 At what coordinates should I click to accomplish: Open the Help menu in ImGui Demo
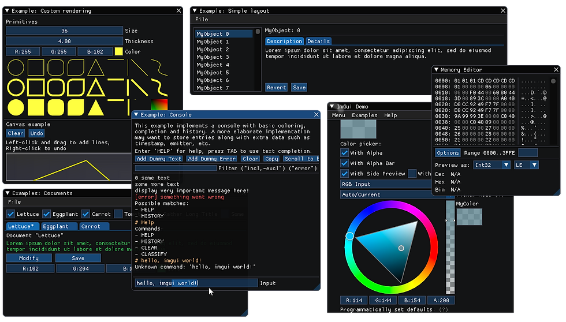pyautogui.click(x=390, y=115)
